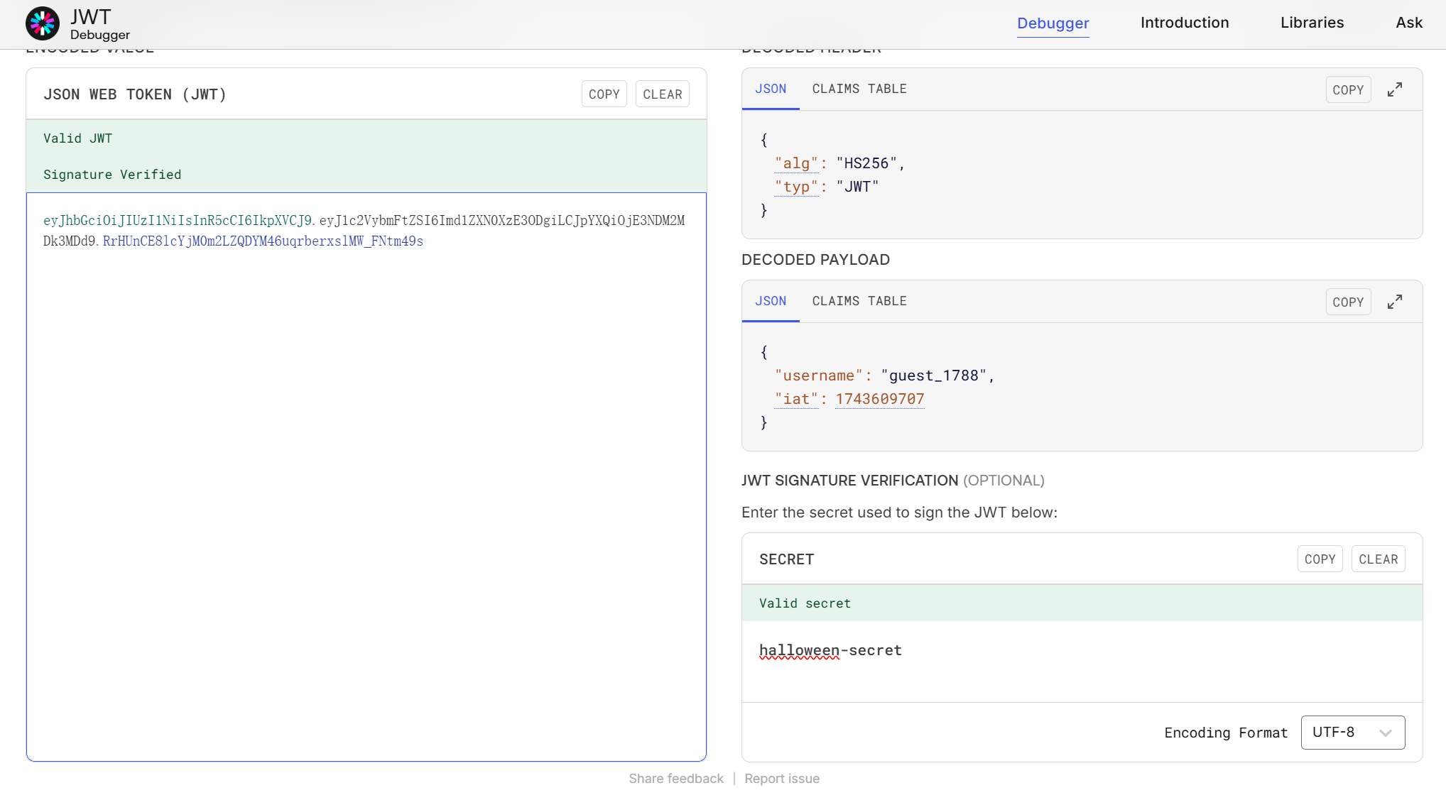Switch payload view to Claims Table tab

click(859, 301)
